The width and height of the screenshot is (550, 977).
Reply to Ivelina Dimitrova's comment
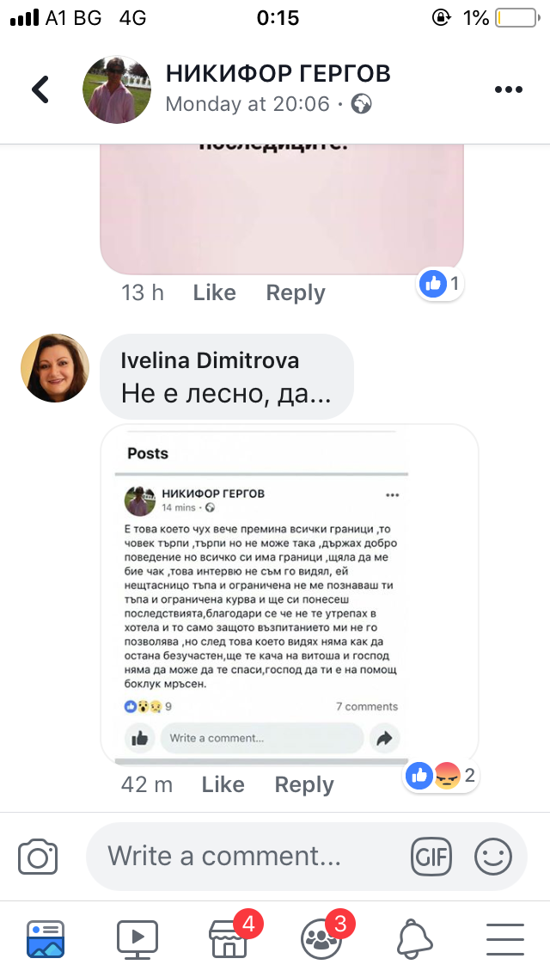304,784
